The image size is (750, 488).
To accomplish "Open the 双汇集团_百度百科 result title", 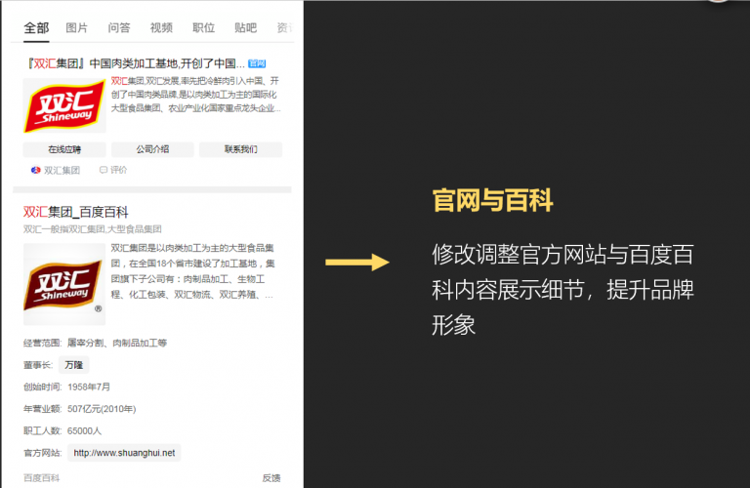I will 75,212.
